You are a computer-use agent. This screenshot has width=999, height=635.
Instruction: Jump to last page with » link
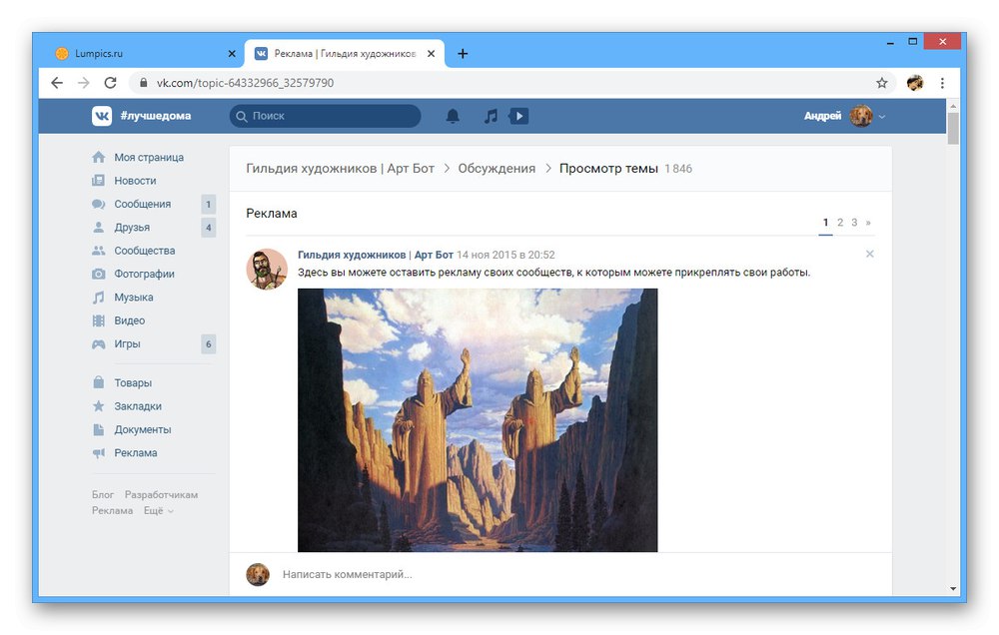tap(868, 223)
